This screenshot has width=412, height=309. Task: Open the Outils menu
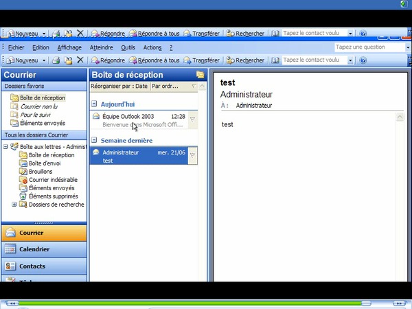pyautogui.click(x=128, y=47)
